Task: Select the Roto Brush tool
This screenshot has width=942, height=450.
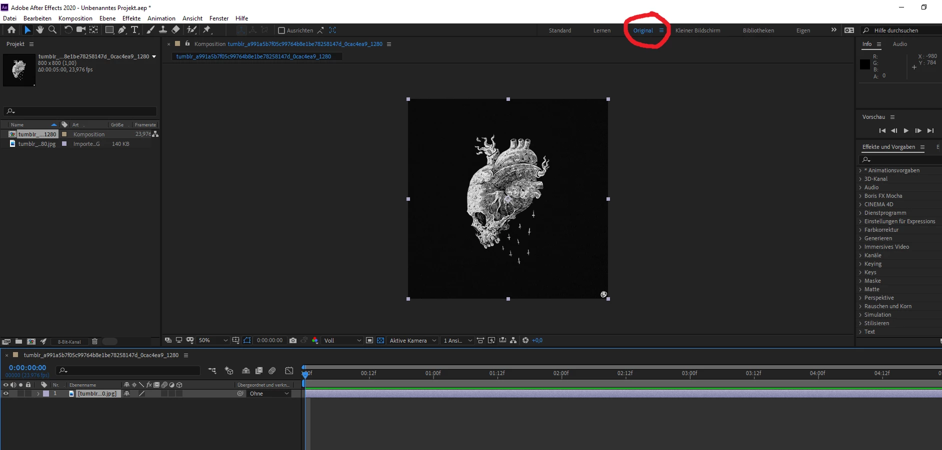Action: tap(191, 30)
